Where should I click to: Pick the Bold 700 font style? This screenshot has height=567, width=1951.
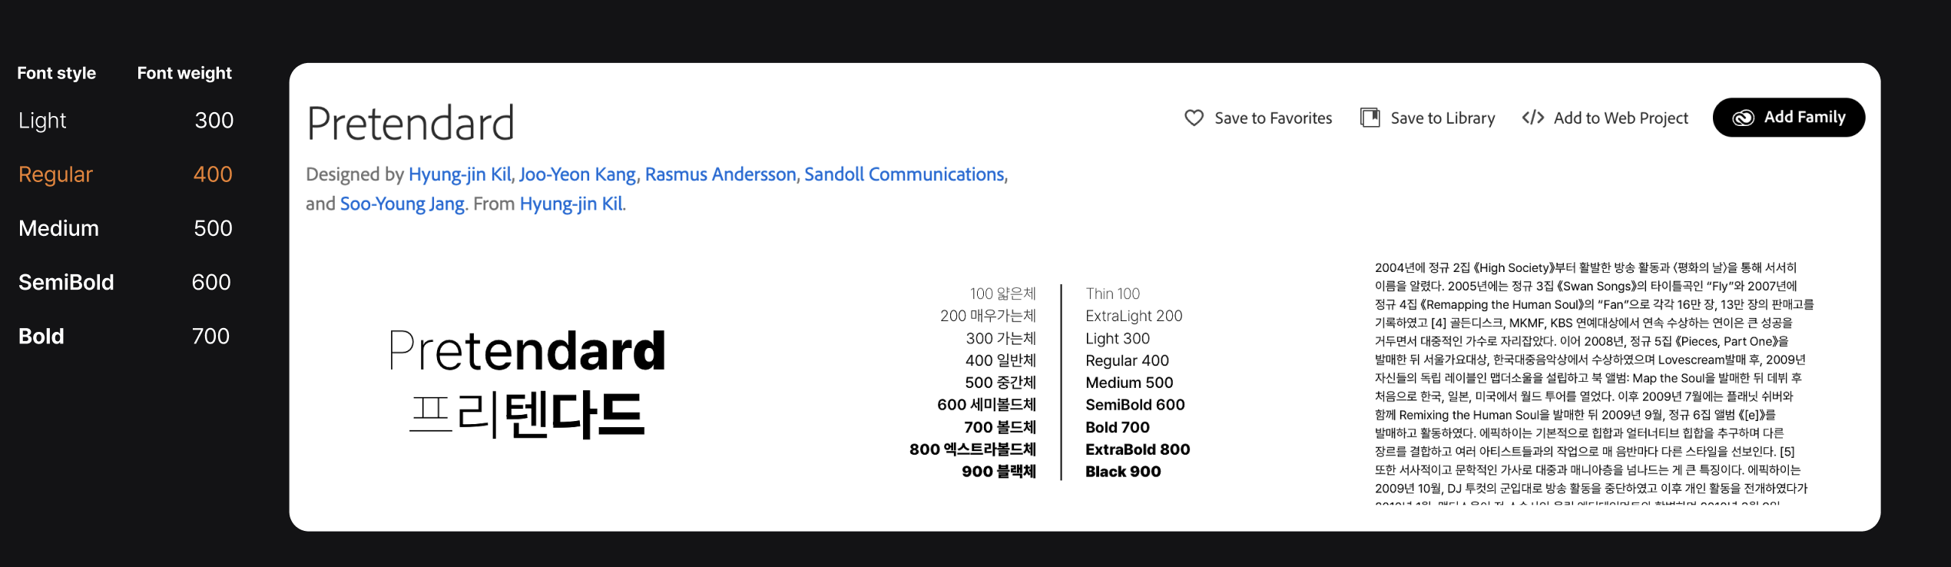(41, 336)
